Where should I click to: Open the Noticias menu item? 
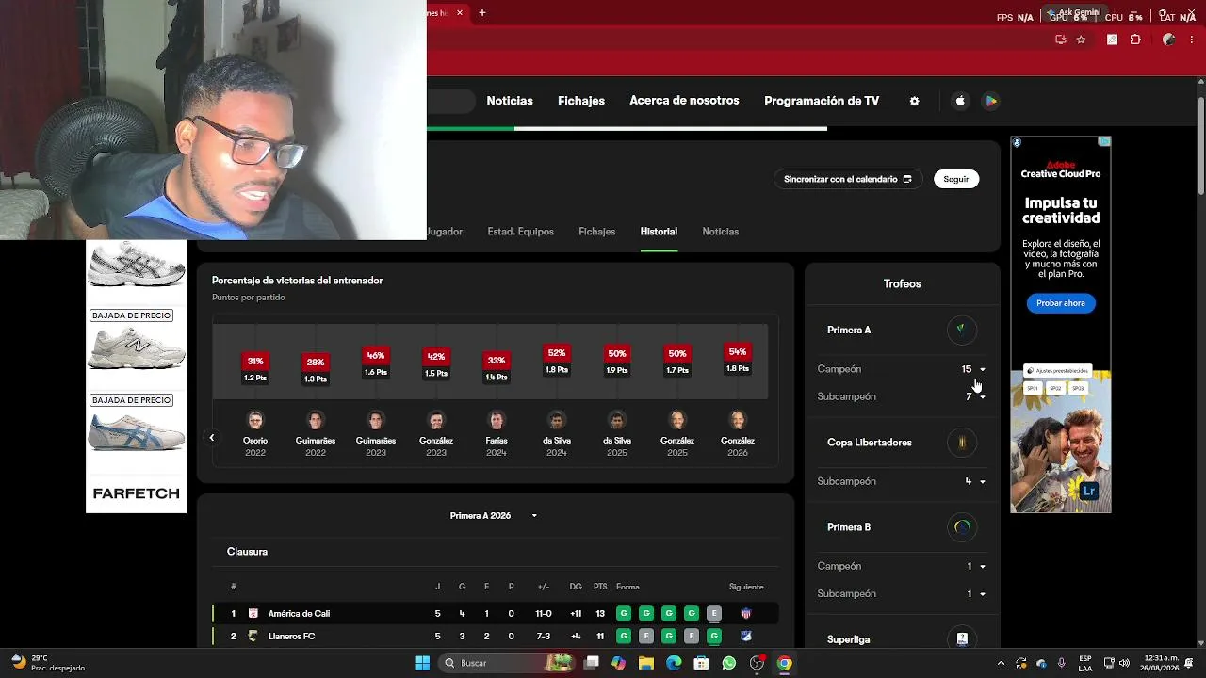(510, 101)
